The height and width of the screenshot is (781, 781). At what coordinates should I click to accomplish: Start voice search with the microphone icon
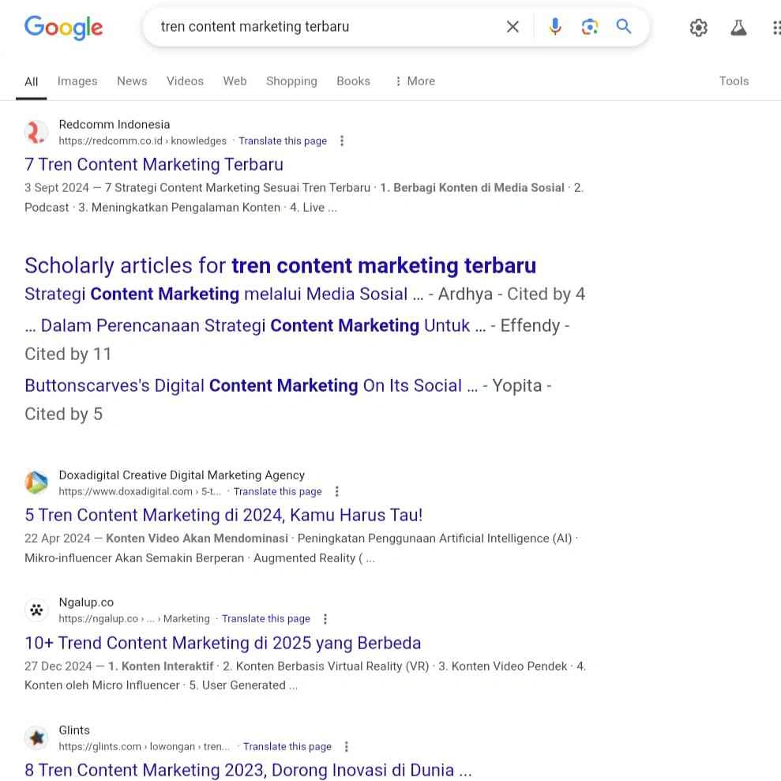[555, 27]
